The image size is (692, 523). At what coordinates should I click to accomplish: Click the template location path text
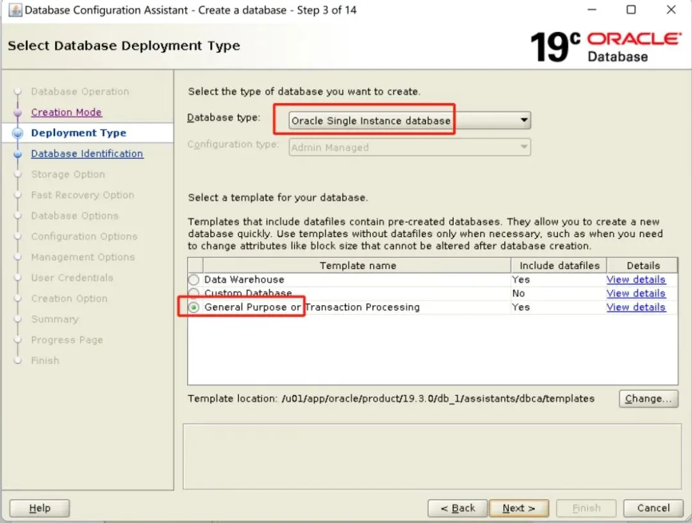click(x=438, y=399)
